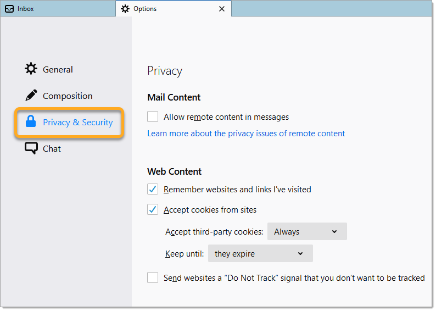Show the Chat settings label

pyautogui.click(x=52, y=149)
